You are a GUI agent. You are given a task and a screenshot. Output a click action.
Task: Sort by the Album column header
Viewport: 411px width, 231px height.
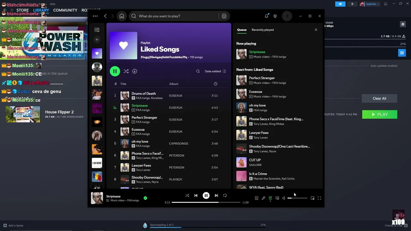[174, 84]
